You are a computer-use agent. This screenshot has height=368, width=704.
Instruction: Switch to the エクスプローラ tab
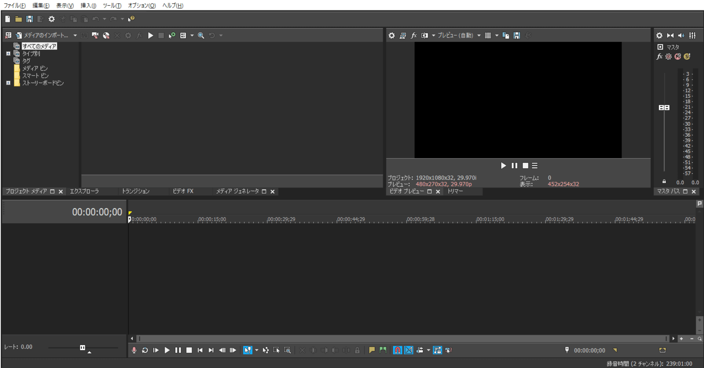point(84,191)
